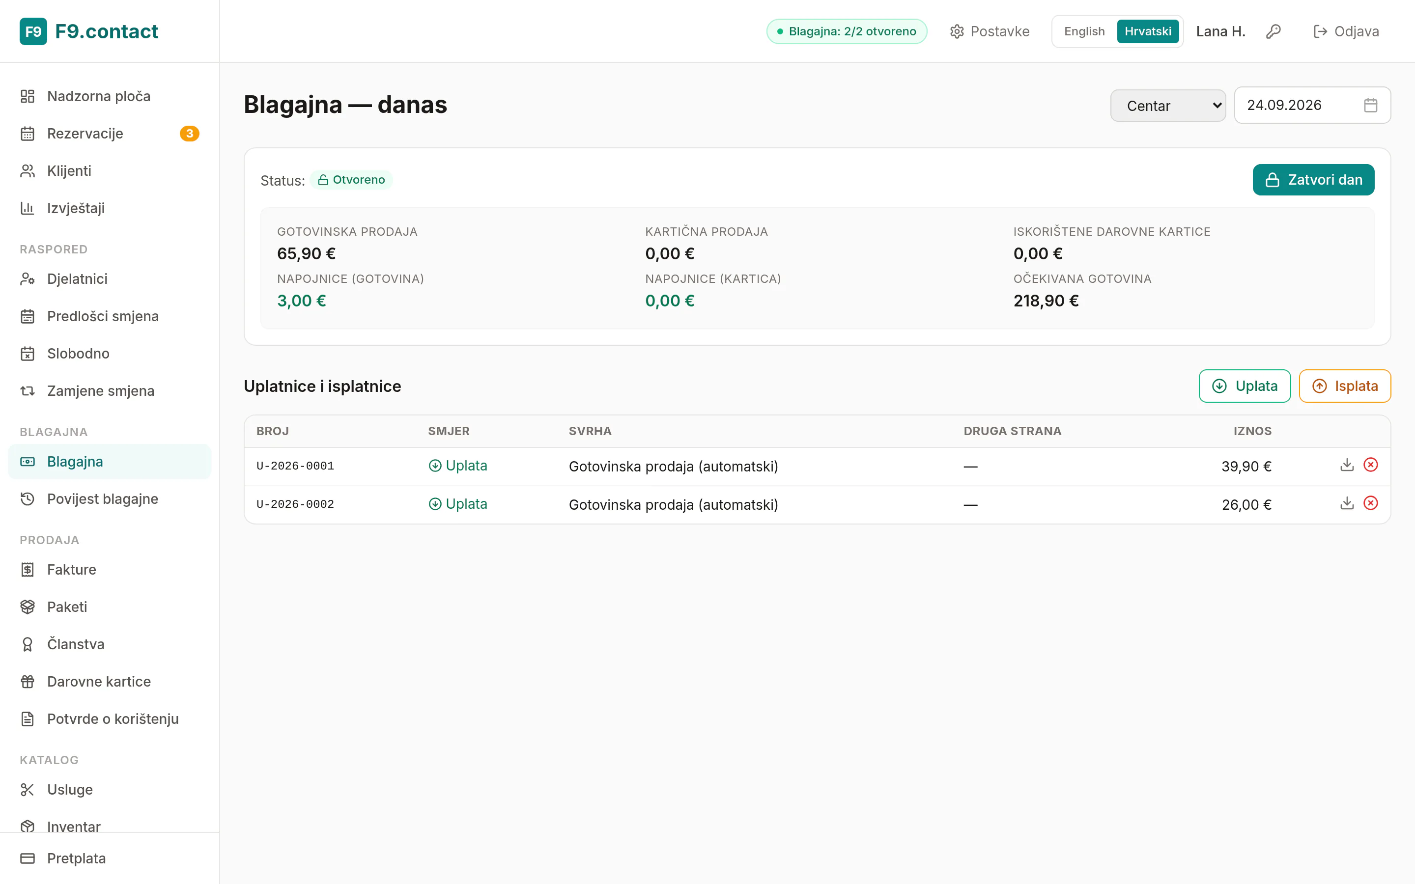Click the Djelatnici staff icon

coord(28,279)
